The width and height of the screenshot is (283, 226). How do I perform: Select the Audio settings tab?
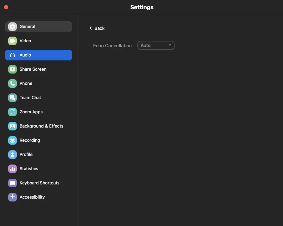pos(39,55)
